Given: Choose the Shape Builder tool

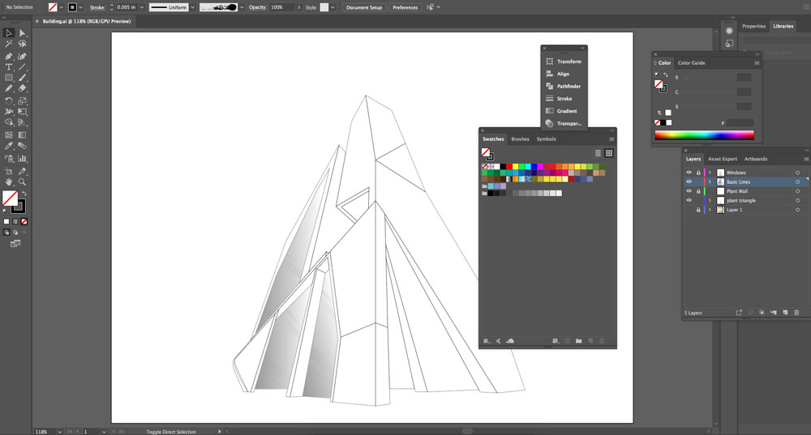Looking at the screenshot, I should click(9, 123).
